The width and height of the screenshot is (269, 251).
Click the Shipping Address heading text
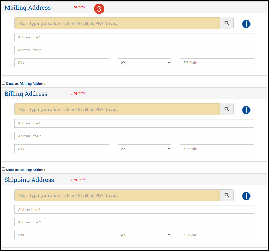[x=29, y=180]
